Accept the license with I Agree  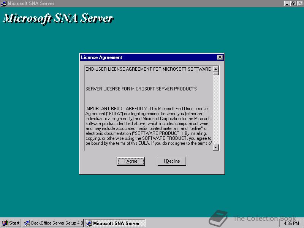[131, 161]
